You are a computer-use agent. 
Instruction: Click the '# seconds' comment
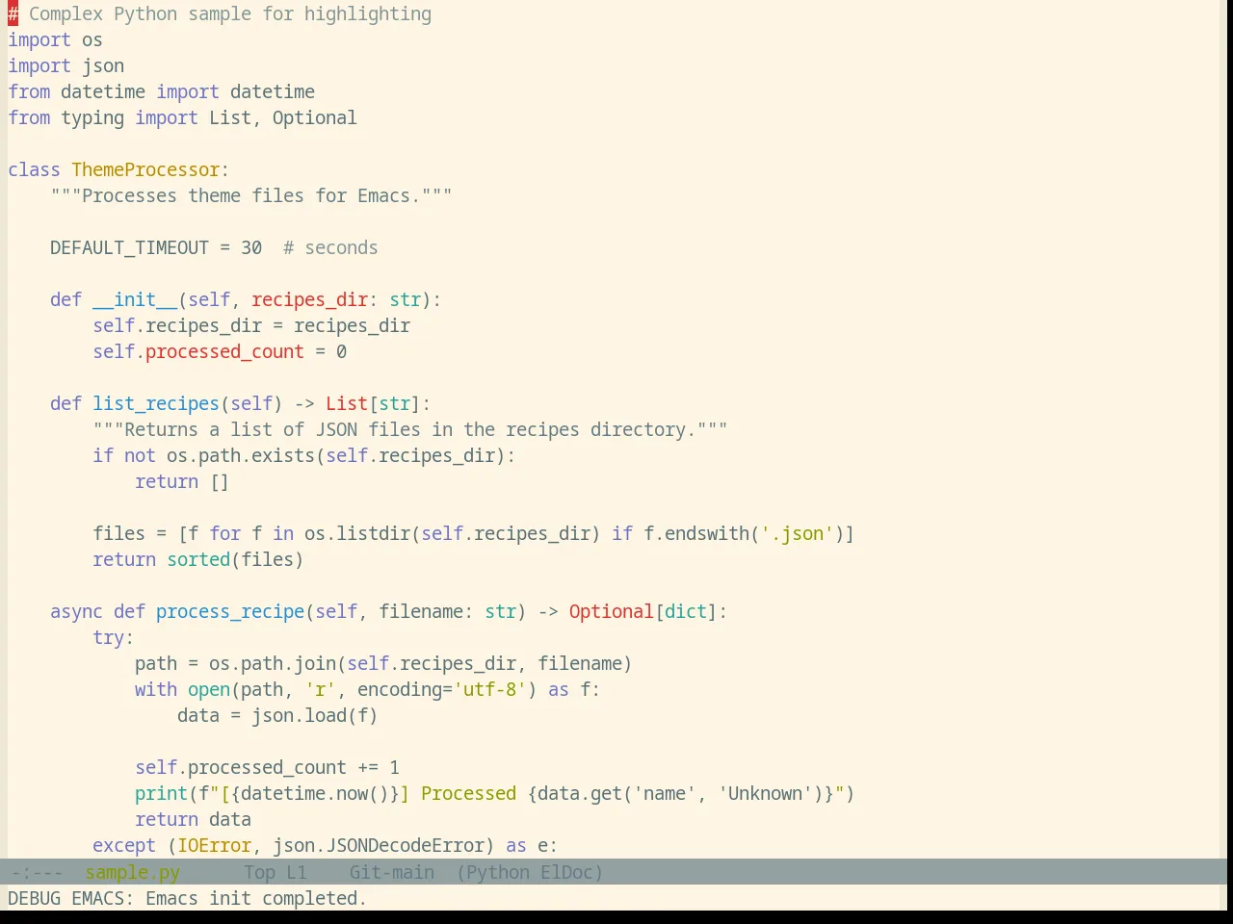tap(330, 247)
